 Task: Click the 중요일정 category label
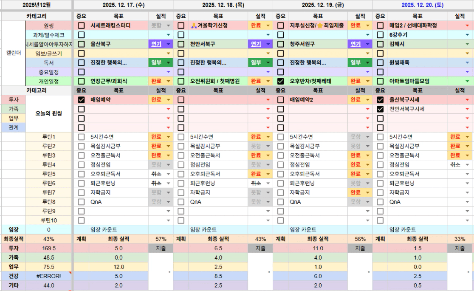click(49, 72)
